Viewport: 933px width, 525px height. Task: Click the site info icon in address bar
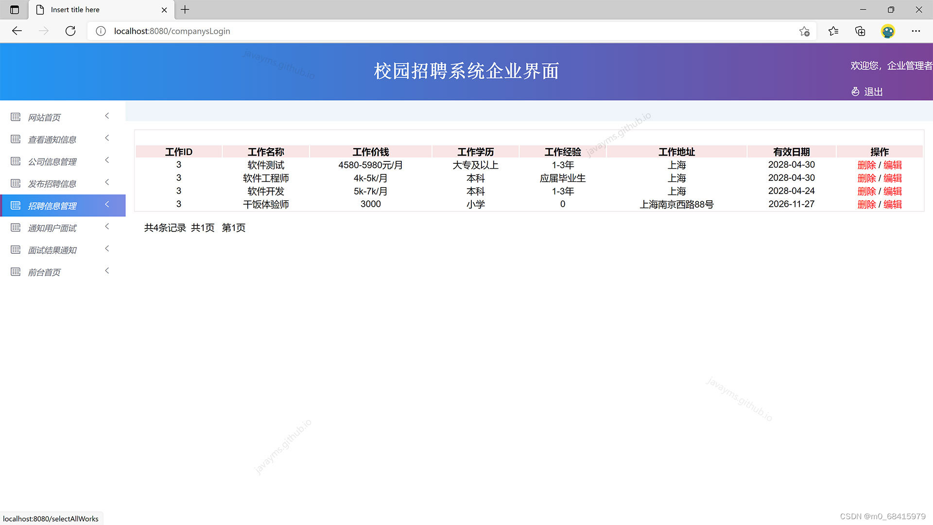click(101, 31)
